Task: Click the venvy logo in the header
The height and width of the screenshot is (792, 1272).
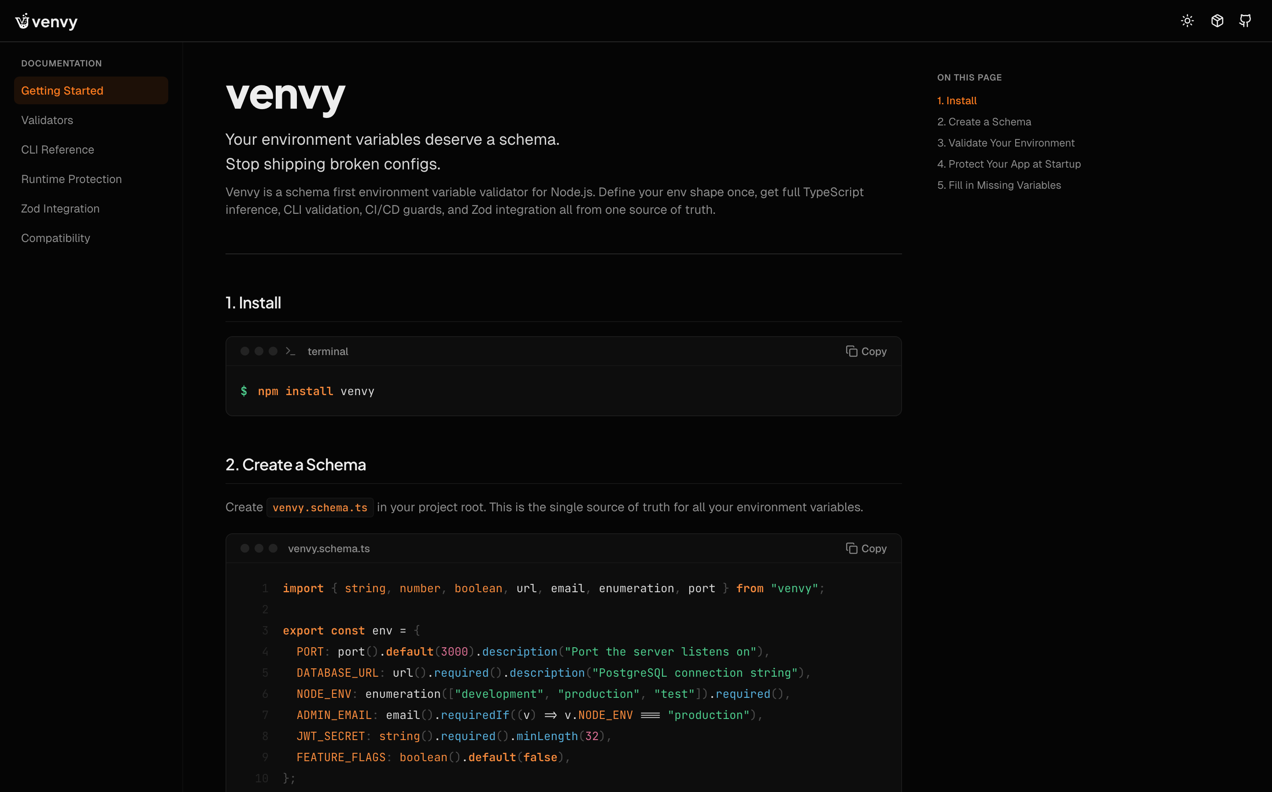Action: point(46,22)
